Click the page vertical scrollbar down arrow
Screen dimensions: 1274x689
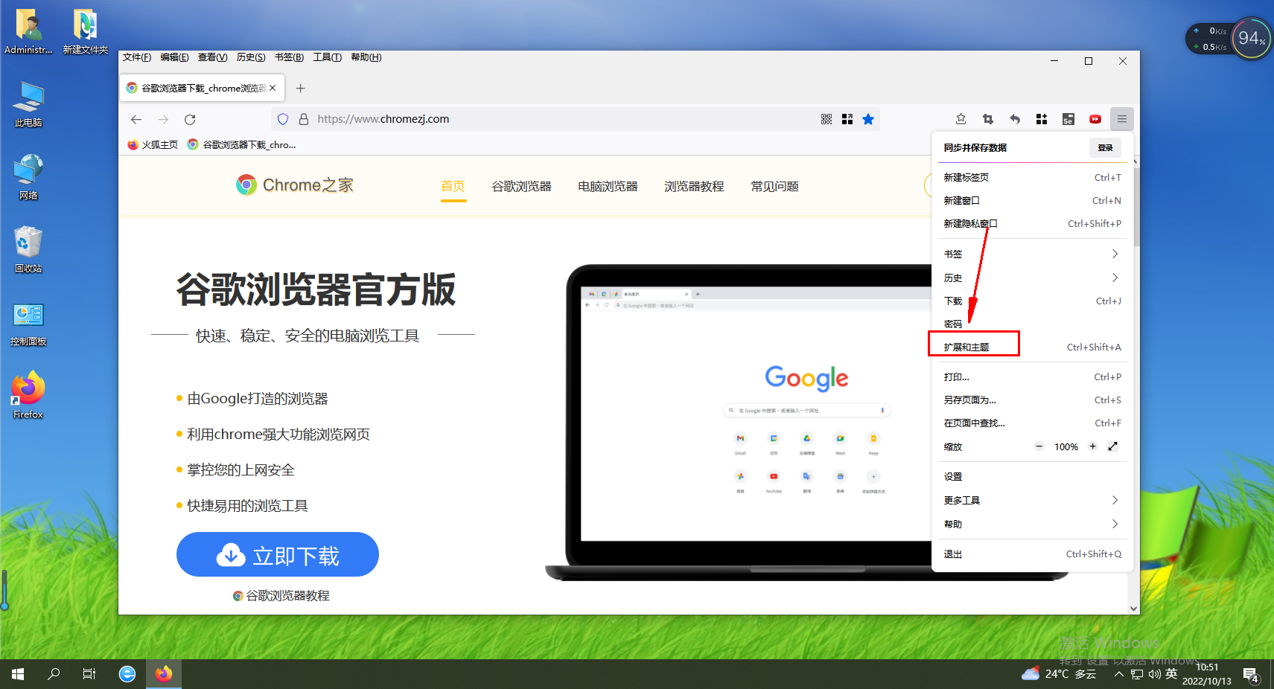[1134, 608]
